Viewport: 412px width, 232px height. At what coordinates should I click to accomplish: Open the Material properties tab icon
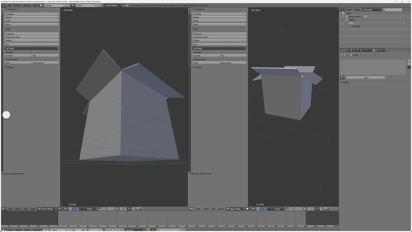[374, 50]
